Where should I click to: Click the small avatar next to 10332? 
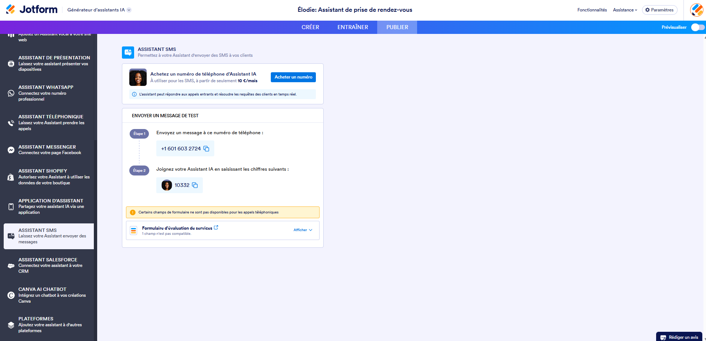click(167, 185)
